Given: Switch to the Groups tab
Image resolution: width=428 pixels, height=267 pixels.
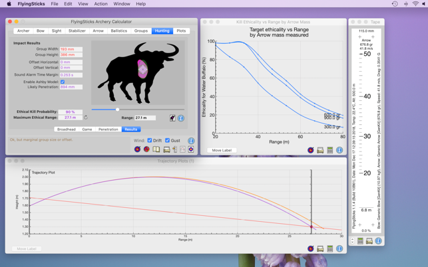Looking at the screenshot, I should 141,31.
